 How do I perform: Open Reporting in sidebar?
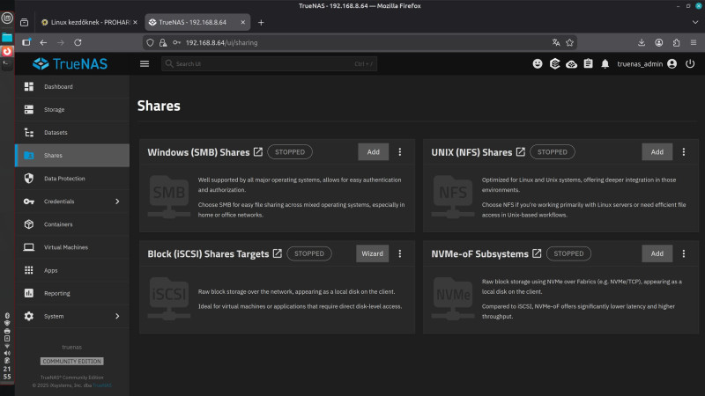coord(72,293)
